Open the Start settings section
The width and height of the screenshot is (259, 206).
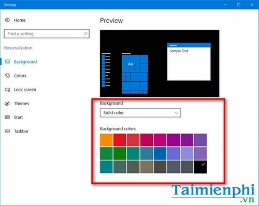point(18,117)
